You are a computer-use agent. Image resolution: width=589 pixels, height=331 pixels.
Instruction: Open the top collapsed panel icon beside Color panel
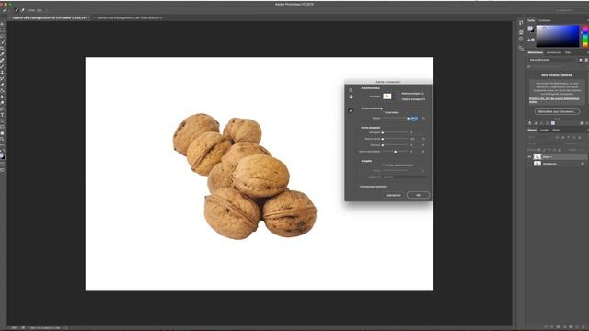pos(521,23)
